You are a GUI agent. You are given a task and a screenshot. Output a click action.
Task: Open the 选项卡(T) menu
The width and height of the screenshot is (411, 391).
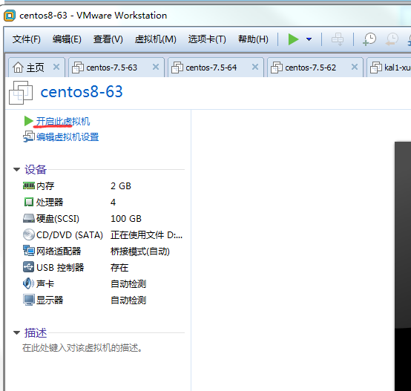(207, 39)
